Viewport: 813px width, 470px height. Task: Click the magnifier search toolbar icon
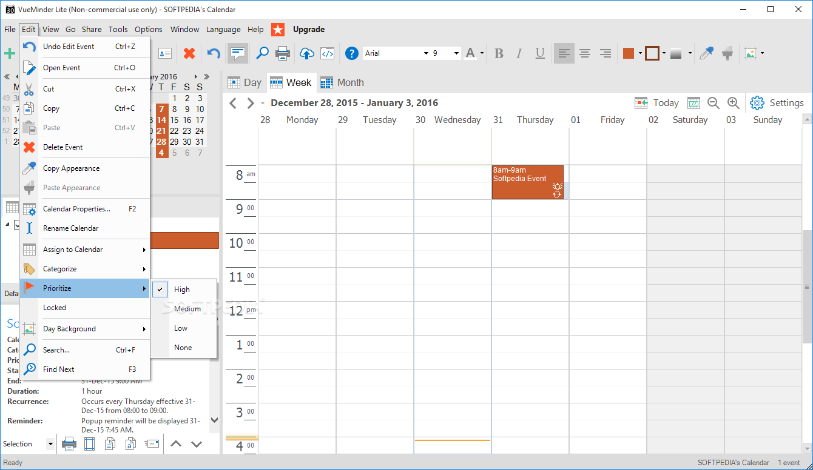[262, 53]
